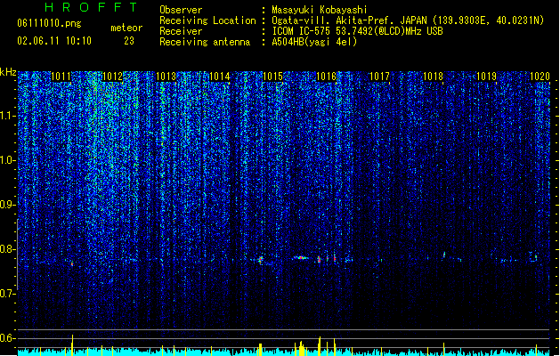560x356 pixels.
Task: Select the file name 06111010.png
Action: [49, 24]
